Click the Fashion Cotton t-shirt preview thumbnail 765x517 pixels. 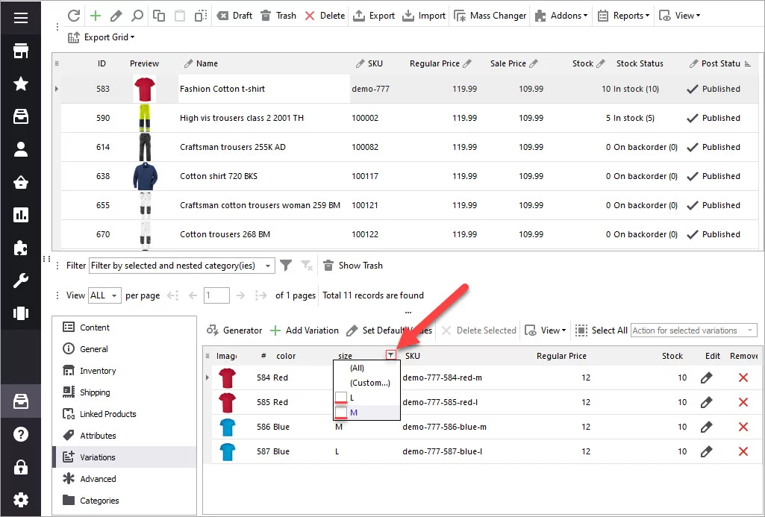click(145, 89)
